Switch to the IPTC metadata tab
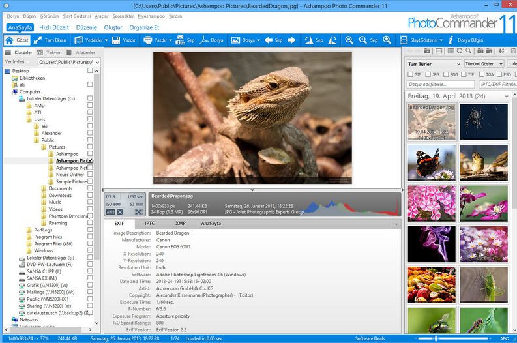 [149, 224]
